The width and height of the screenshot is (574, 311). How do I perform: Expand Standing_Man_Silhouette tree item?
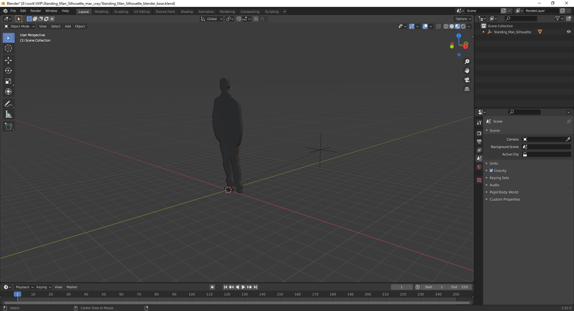[484, 32]
